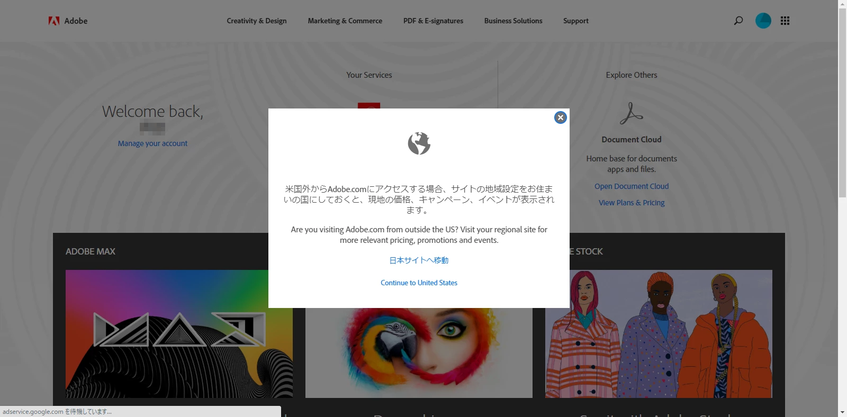Open View Plans & Pricing link
Screen dimensions: 847x417
(632, 203)
